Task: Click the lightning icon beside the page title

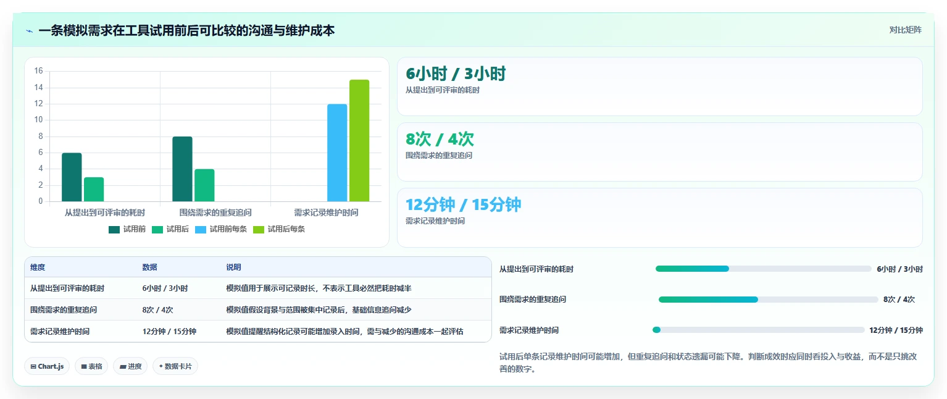Action: [30, 30]
